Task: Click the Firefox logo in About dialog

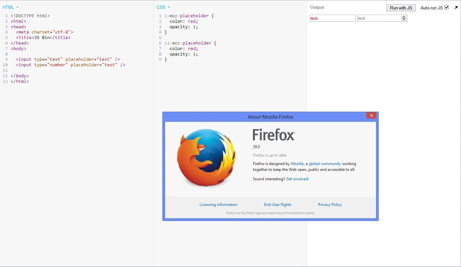Action: pos(206,158)
